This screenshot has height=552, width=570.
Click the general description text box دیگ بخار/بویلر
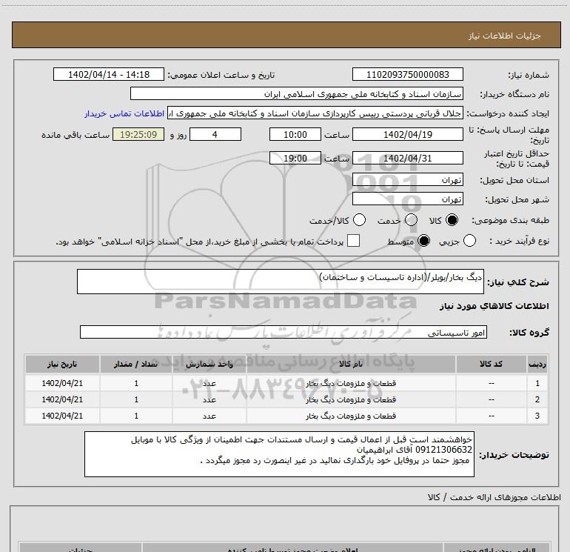tap(281, 282)
